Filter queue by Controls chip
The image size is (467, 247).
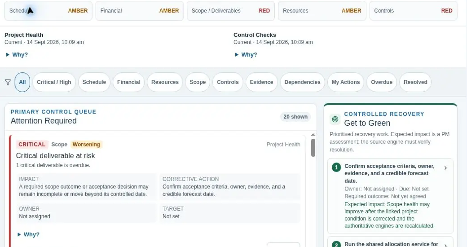coord(228,82)
